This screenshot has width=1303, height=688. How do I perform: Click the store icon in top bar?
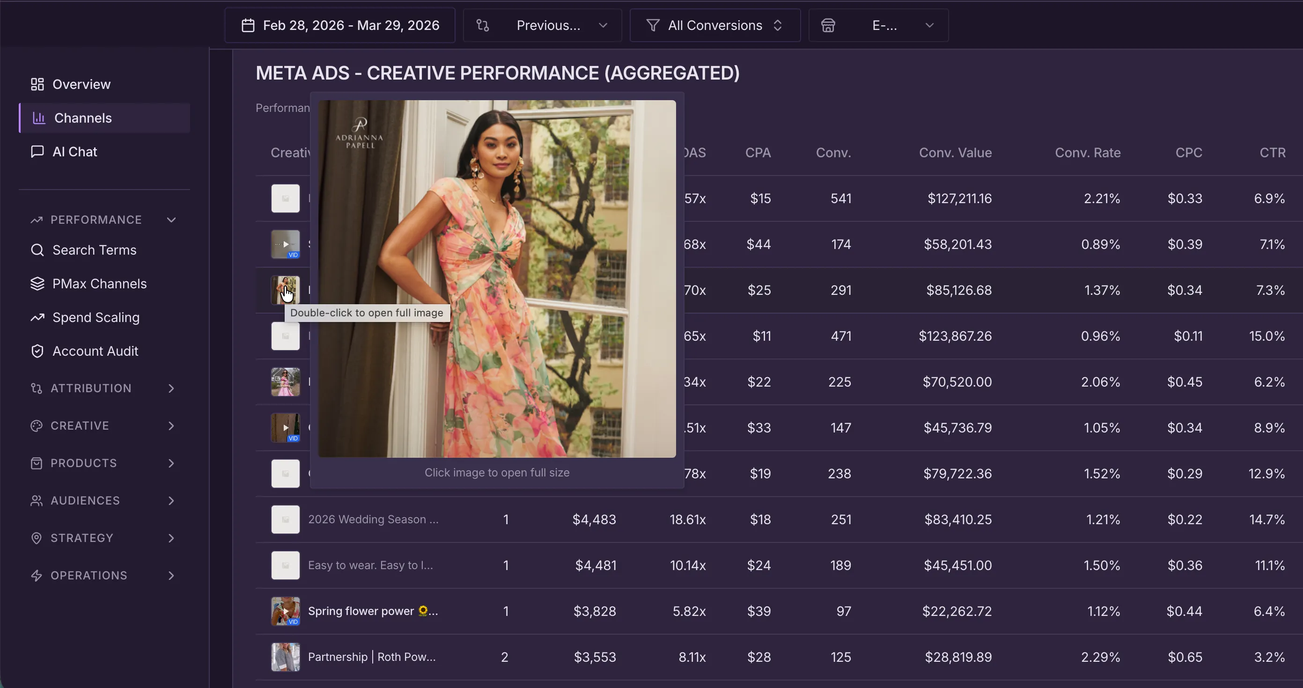(x=828, y=25)
